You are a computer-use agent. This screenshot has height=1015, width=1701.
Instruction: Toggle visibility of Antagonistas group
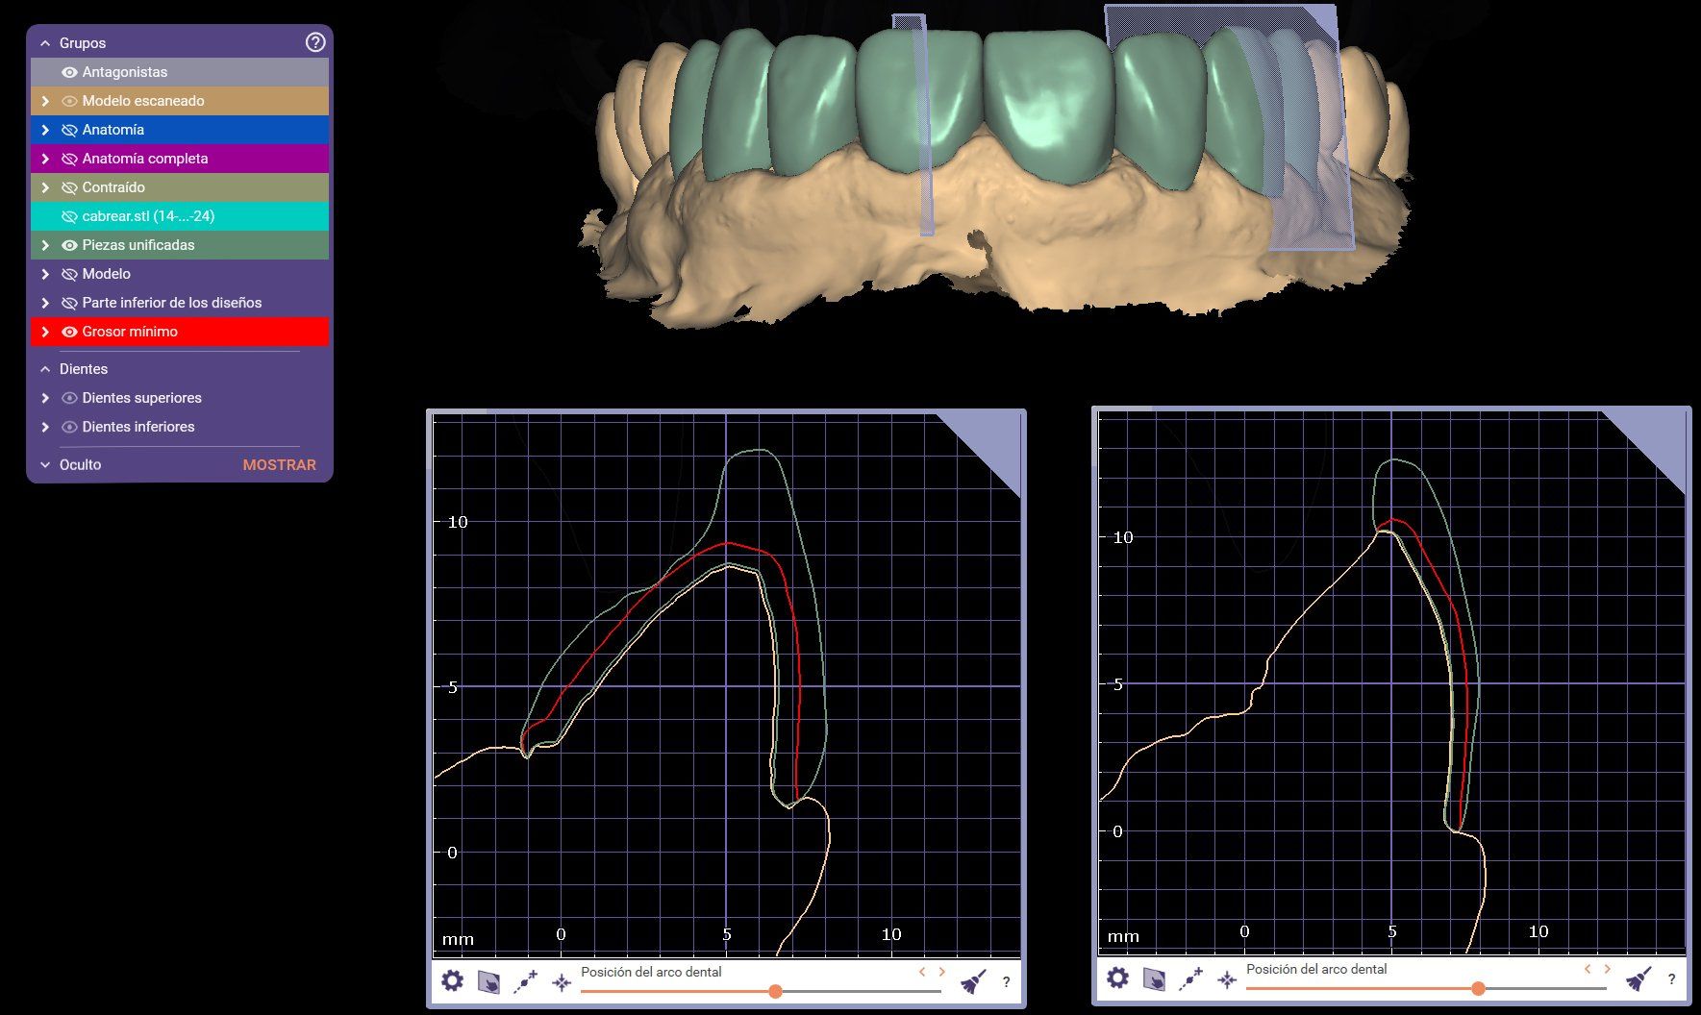[69, 72]
